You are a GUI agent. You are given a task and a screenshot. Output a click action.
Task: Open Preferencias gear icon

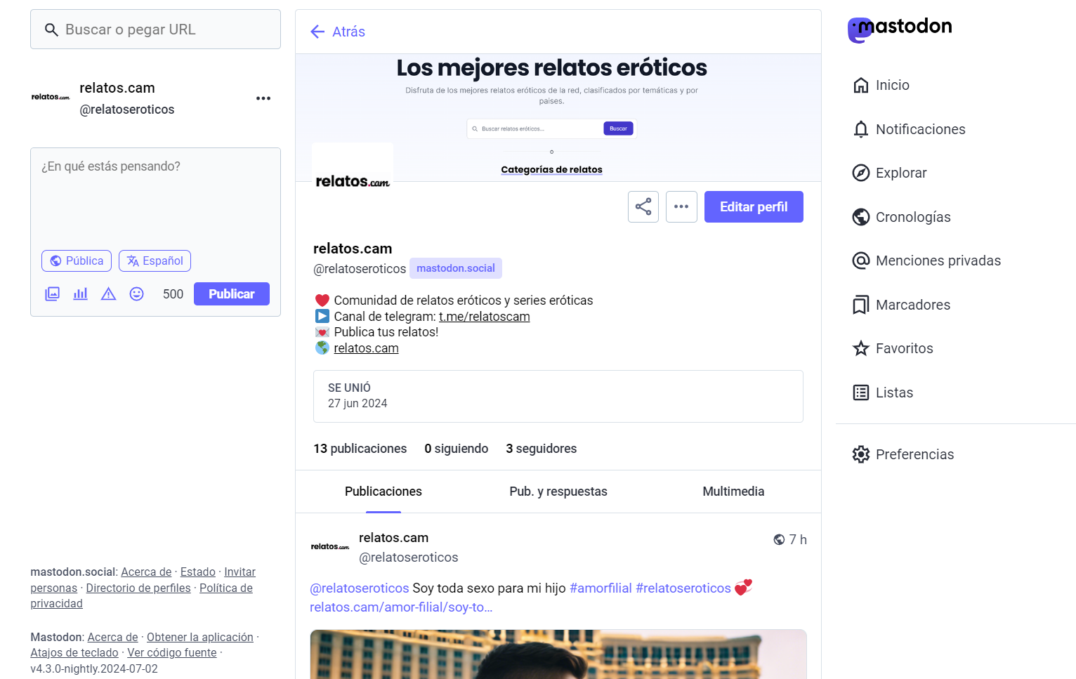click(861, 454)
